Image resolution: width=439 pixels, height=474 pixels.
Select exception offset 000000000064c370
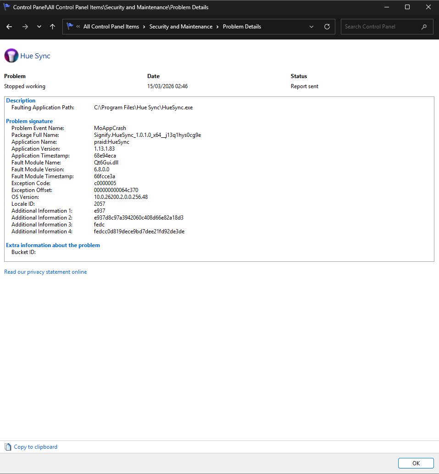116,190
